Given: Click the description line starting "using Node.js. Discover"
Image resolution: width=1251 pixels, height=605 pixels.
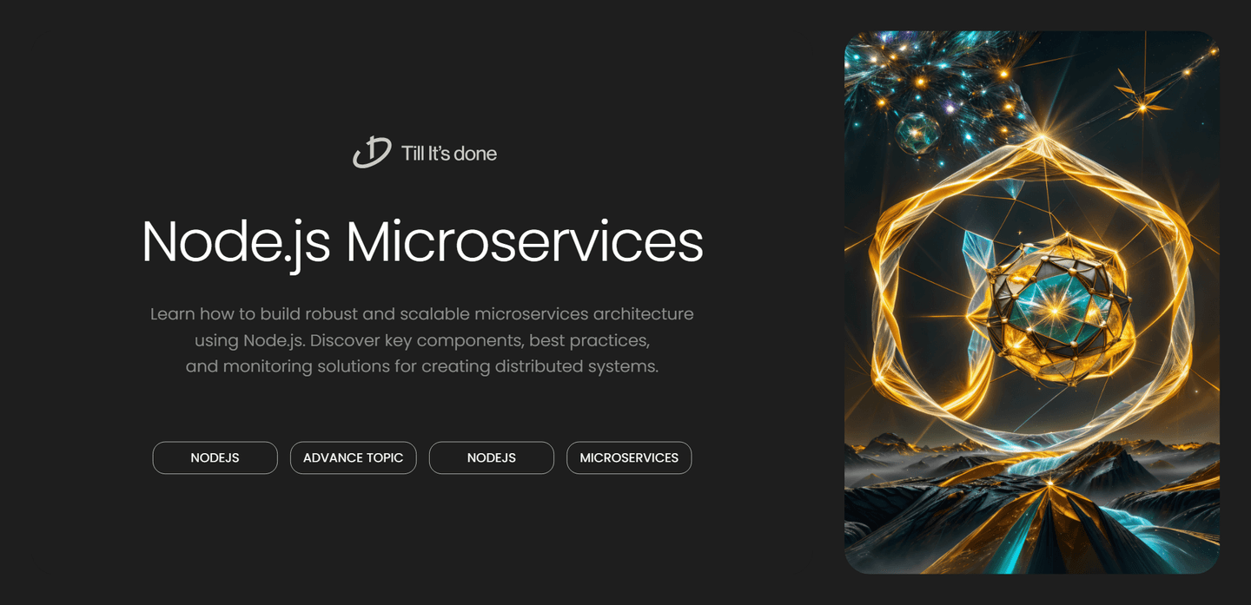Looking at the screenshot, I should [x=421, y=340].
